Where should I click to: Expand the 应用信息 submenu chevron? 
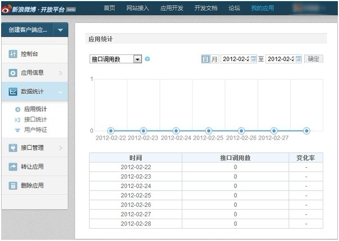point(60,73)
